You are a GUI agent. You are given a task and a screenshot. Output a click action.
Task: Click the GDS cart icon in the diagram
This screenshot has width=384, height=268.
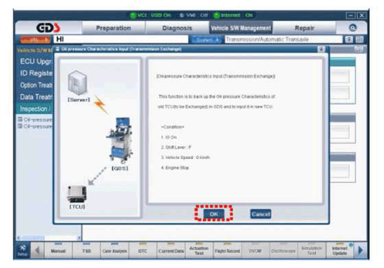(x=119, y=140)
